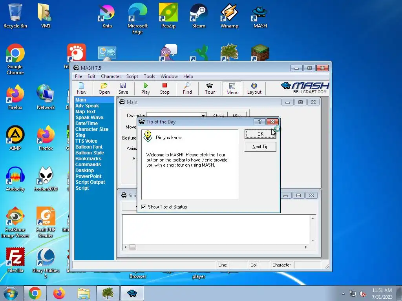
Task: Open Krita desktop shortcut
Action: [107, 16]
